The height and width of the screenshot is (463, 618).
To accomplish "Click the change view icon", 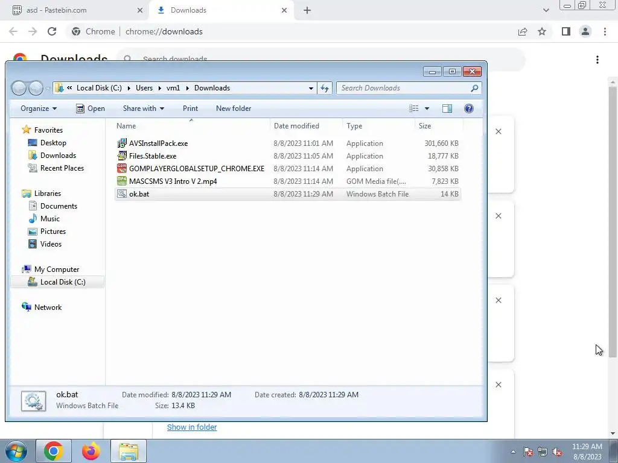I will (x=414, y=109).
